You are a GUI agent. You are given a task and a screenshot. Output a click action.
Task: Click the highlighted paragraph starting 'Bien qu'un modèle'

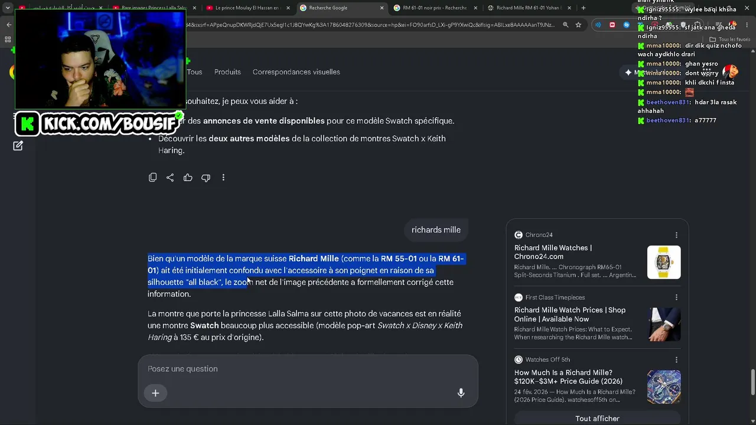(306, 276)
